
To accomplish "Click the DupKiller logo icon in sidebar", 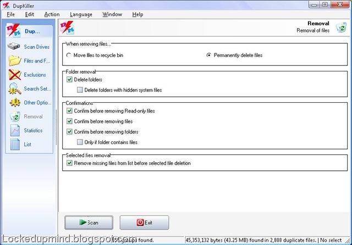I will tap(13, 30).
